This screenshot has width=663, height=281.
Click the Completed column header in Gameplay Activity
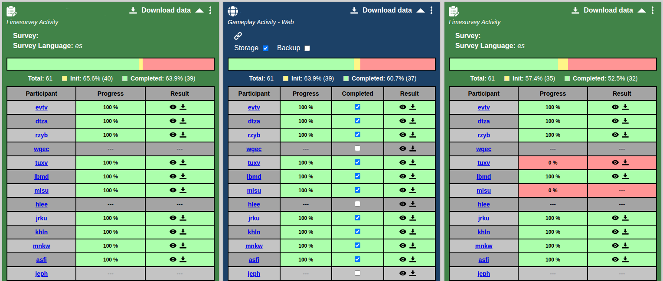(x=358, y=94)
